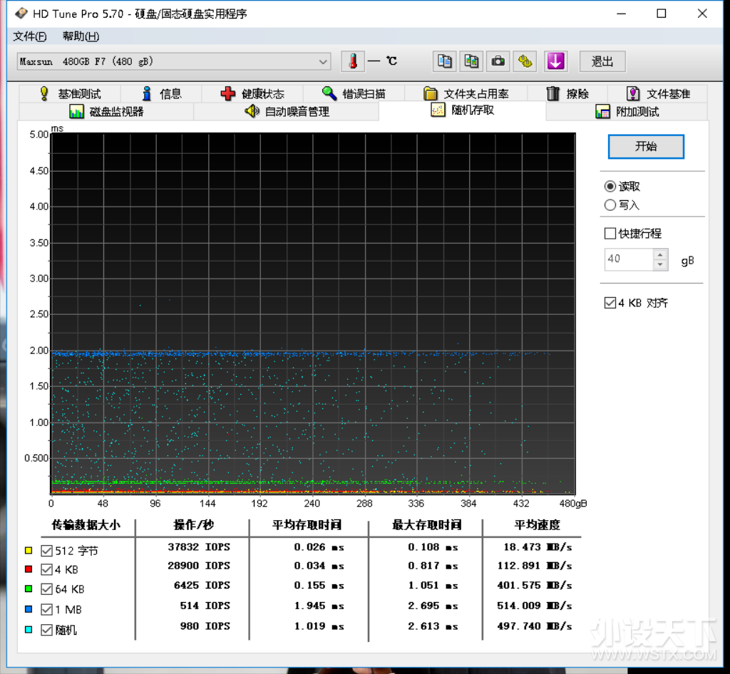Click the camera save screenshot icon
This screenshot has width=730, height=674.
(x=498, y=61)
